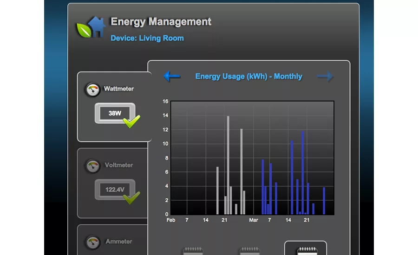Select the Ammeter gauge icon

pyautogui.click(x=93, y=242)
